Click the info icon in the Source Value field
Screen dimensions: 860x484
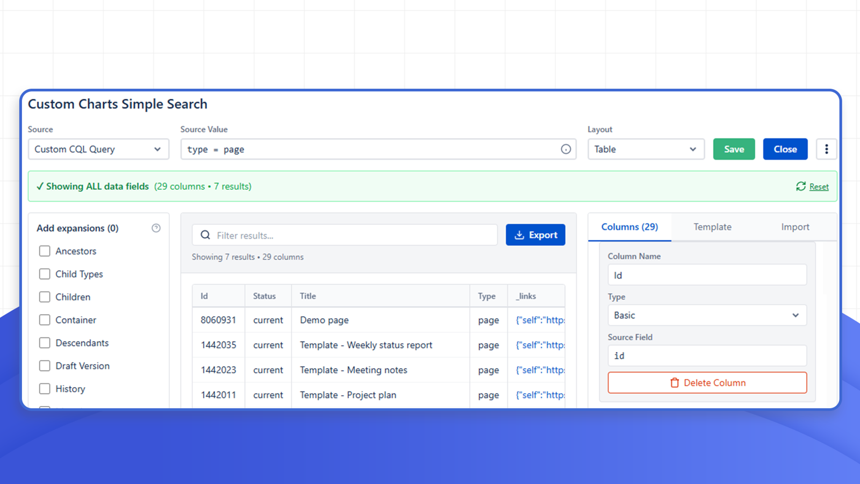tap(566, 149)
